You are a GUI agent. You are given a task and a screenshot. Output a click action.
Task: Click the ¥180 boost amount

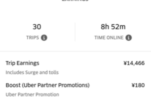[138, 85]
